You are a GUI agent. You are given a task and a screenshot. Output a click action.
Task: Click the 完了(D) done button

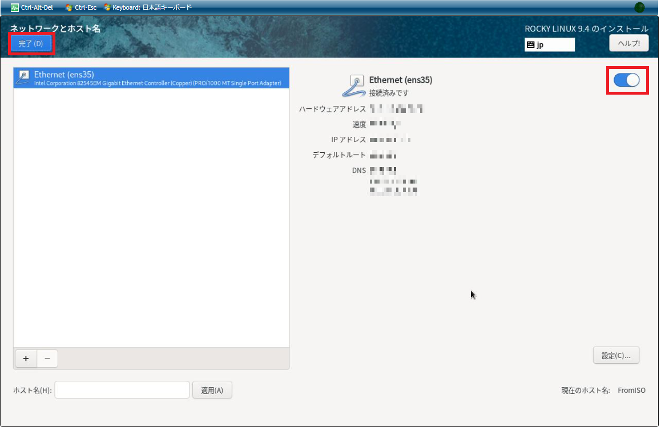[31, 43]
